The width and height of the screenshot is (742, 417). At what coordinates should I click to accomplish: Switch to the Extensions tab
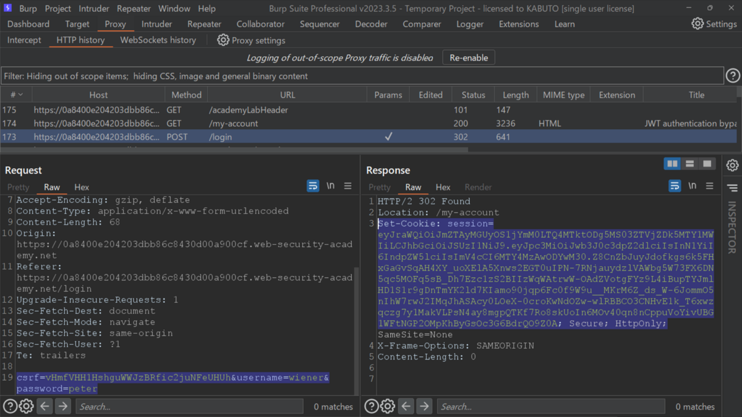pos(519,24)
